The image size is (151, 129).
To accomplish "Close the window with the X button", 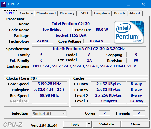I will point(143,4).
